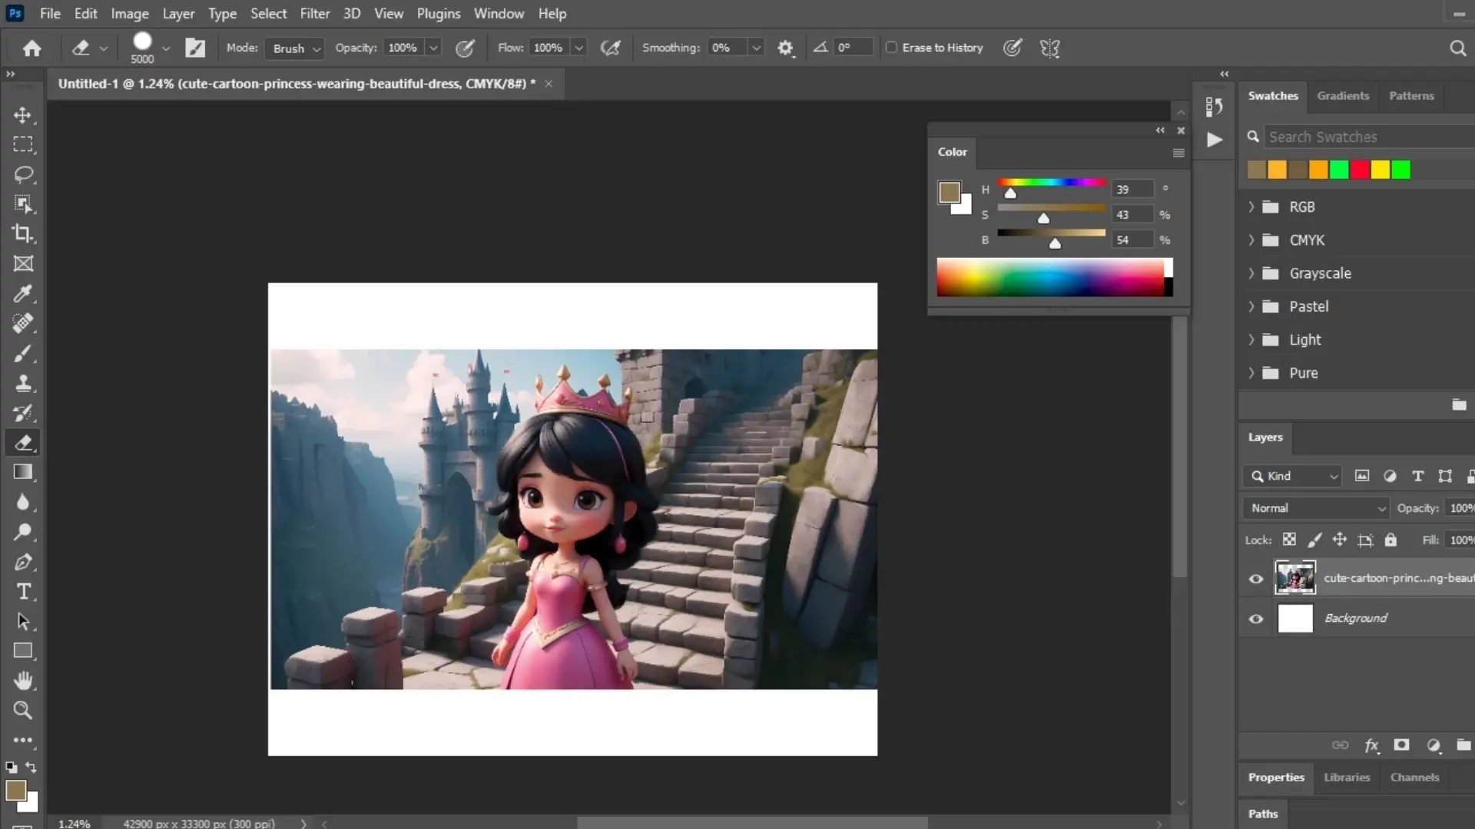Open the Paths panel tab

[1263, 814]
